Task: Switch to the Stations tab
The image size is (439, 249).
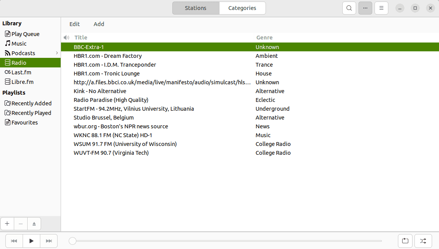Action: click(196, 8)
